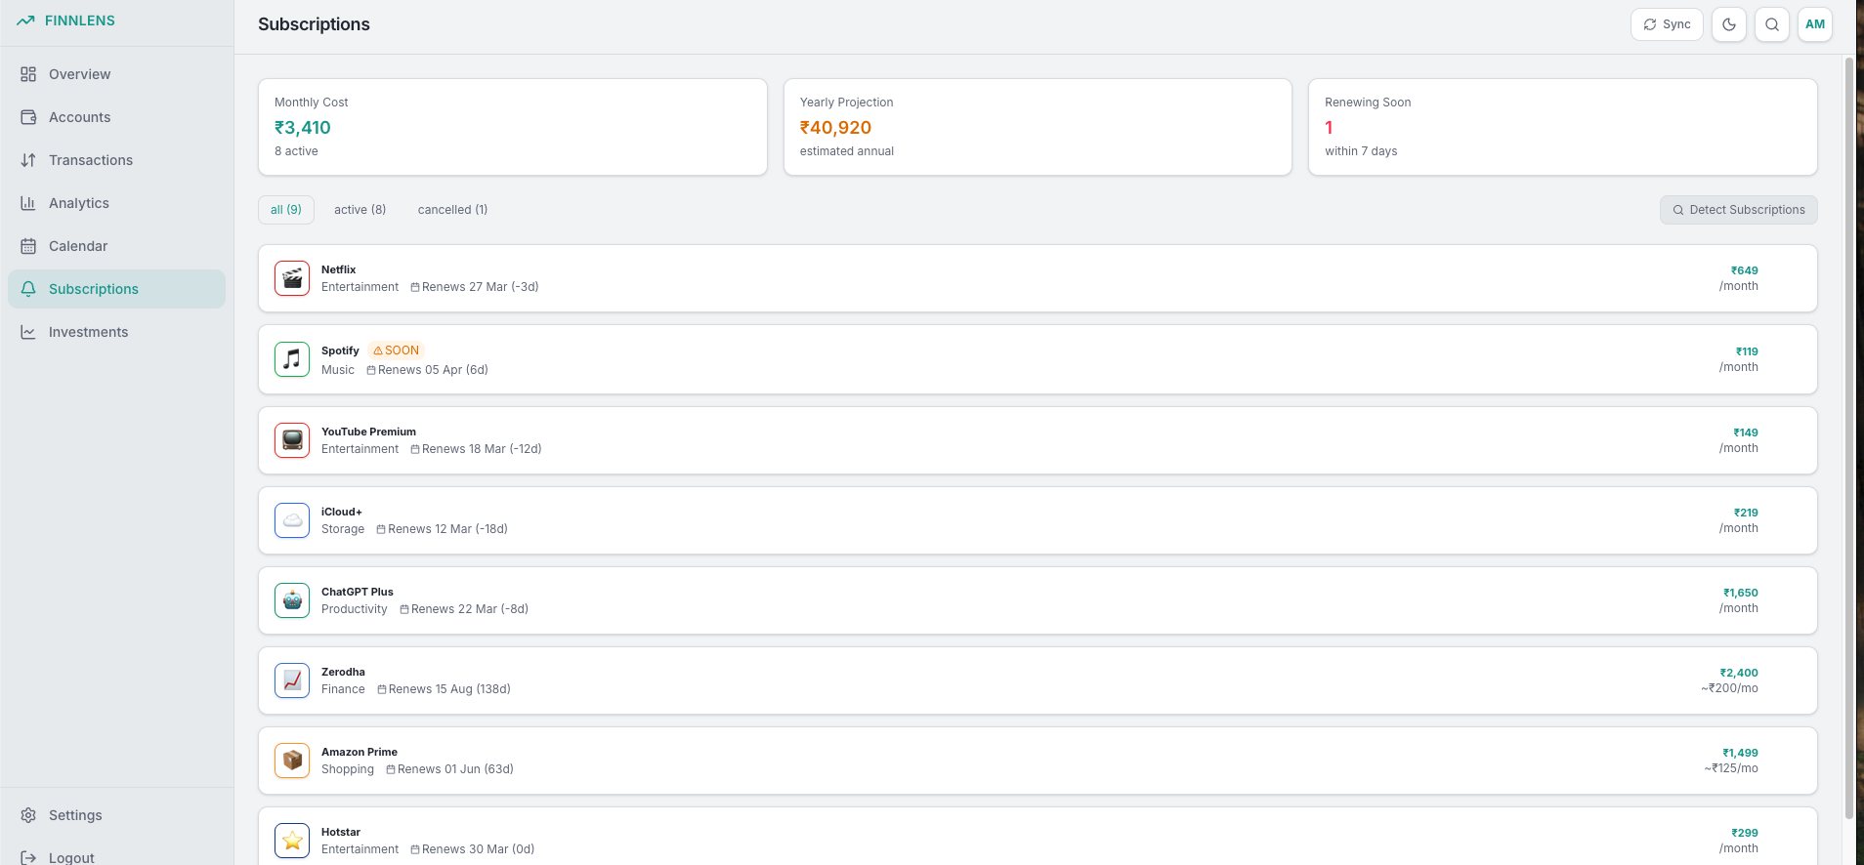Click the YouTube Premium TV icon
Image resolution: width=1864 pixels, height=865 pixels.
292,440
